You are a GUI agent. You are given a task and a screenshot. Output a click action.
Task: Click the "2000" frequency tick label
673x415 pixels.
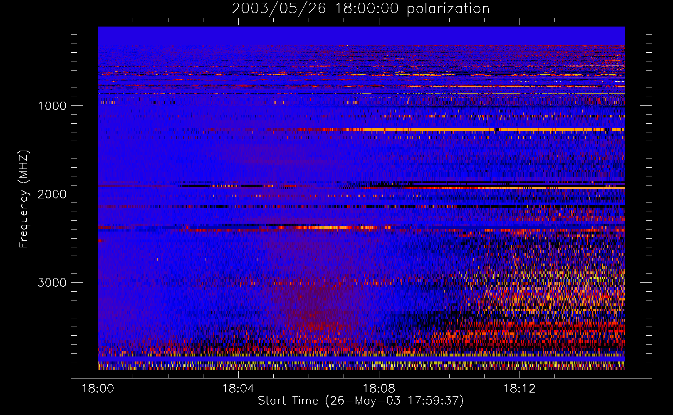tap(52, 194)
